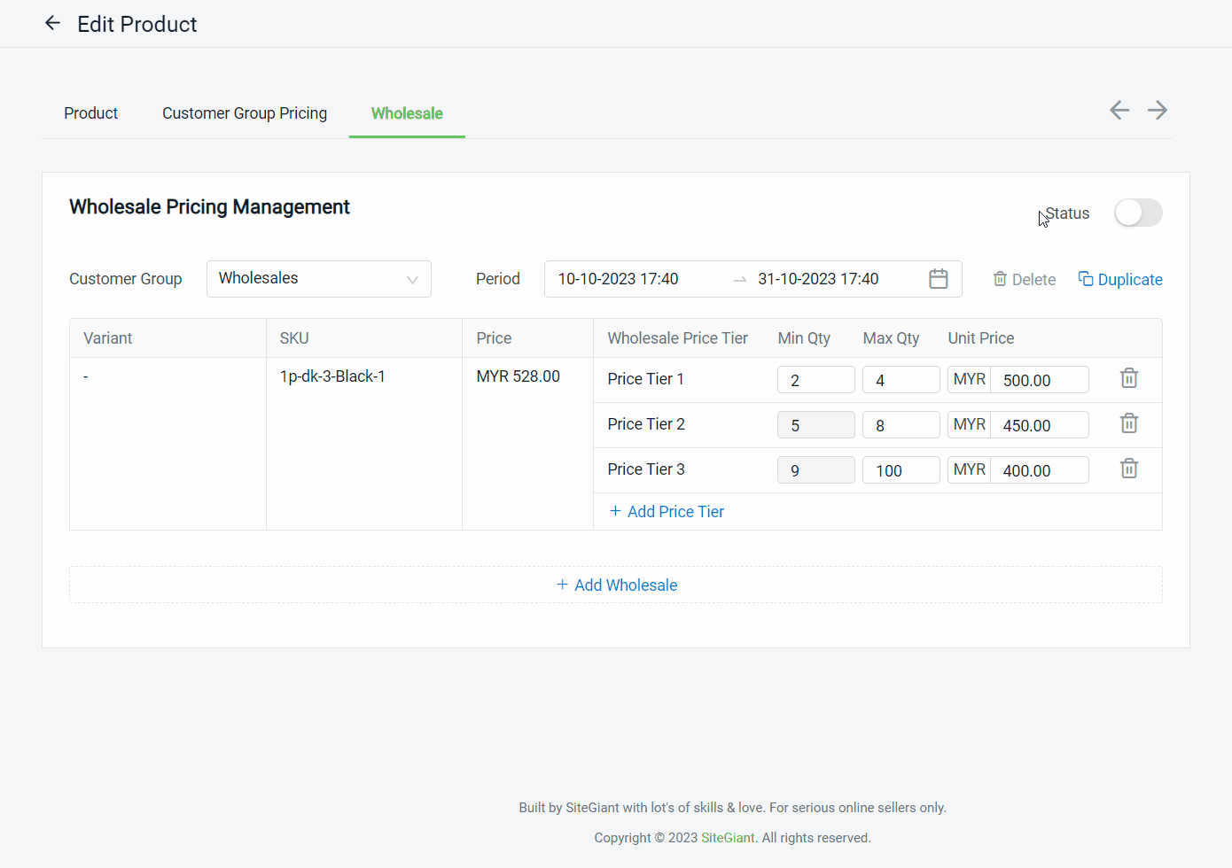
Task: Open the period start date 10-10-2023 picker
Action: click(x=619, y=279)
